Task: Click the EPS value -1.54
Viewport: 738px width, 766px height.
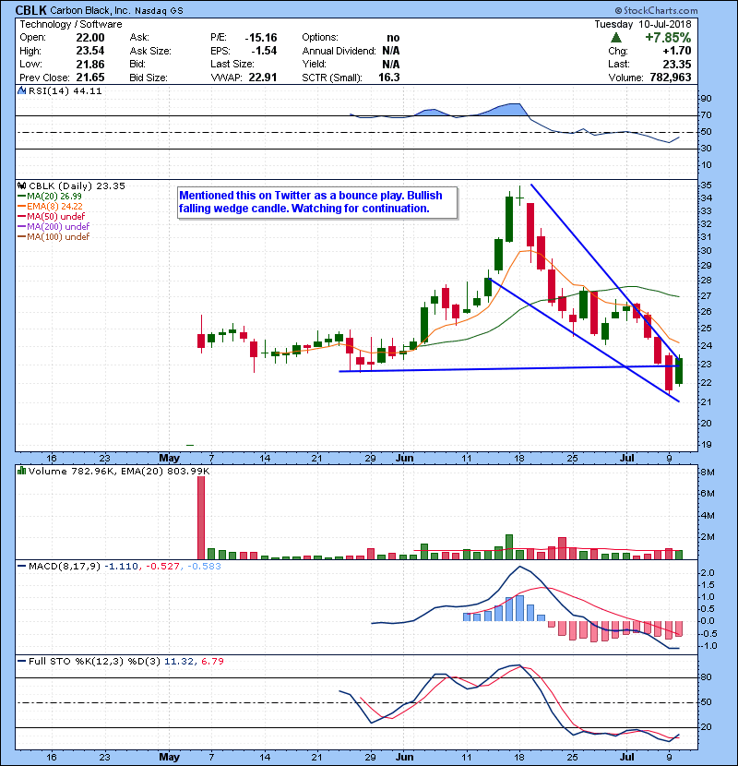Action: click(x=264, y=51)
